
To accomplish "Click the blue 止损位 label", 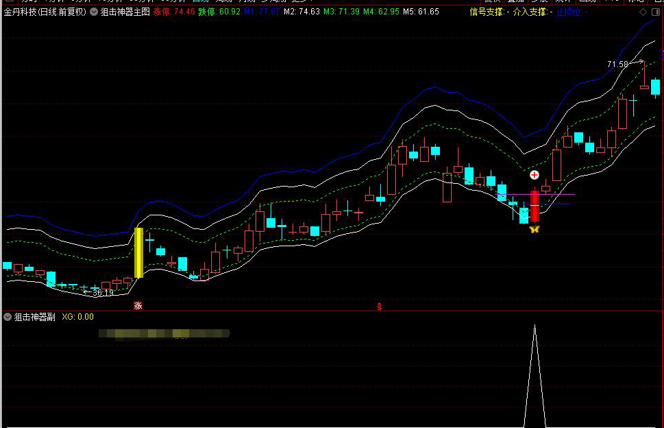I will (x=569, y=12).
